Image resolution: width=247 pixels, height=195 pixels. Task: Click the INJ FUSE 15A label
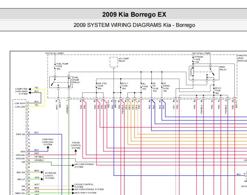(145, 86)
